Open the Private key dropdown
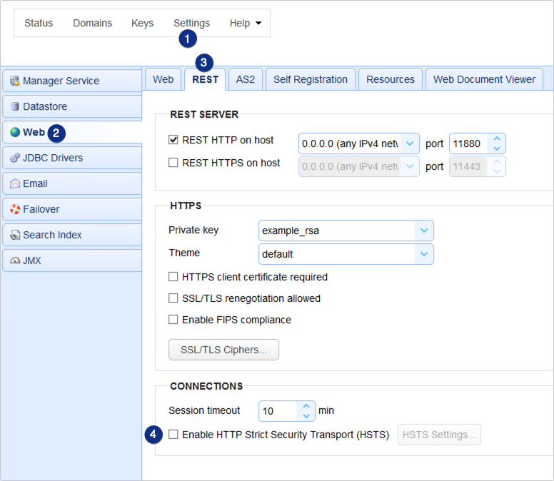Image resolution: width=554 pixels, height=481 pixels. [424, 231]
